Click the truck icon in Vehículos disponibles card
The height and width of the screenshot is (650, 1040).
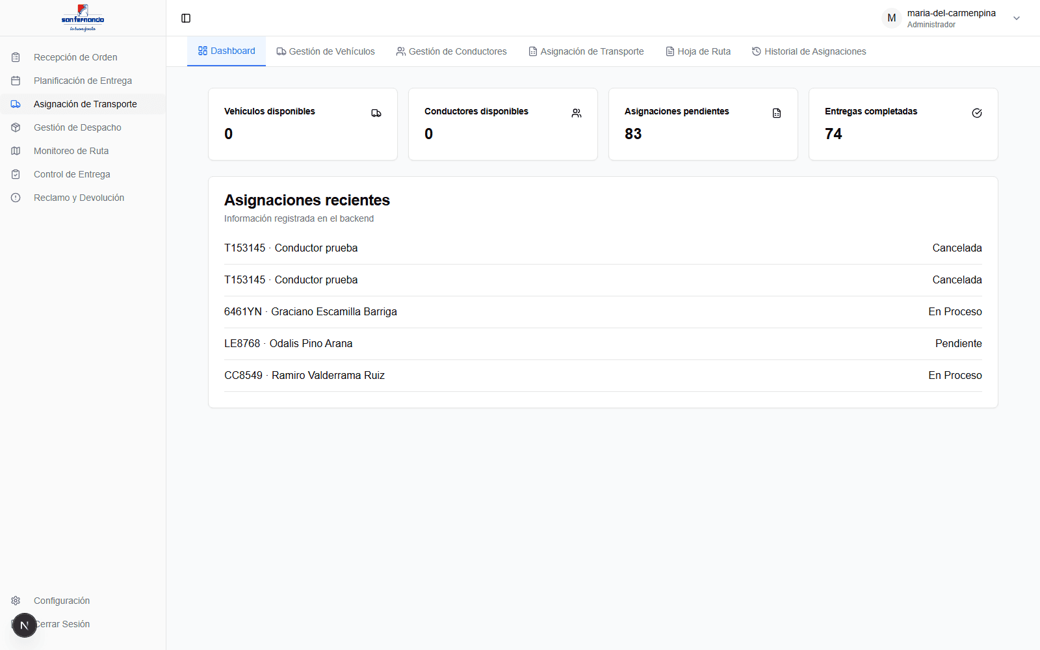376,113
